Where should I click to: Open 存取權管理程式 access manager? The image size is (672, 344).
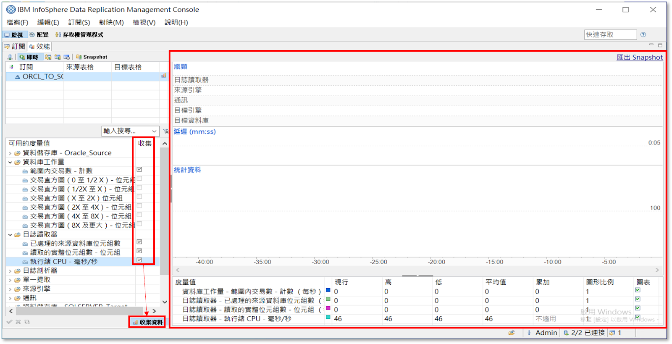click(x=79, y=35)
